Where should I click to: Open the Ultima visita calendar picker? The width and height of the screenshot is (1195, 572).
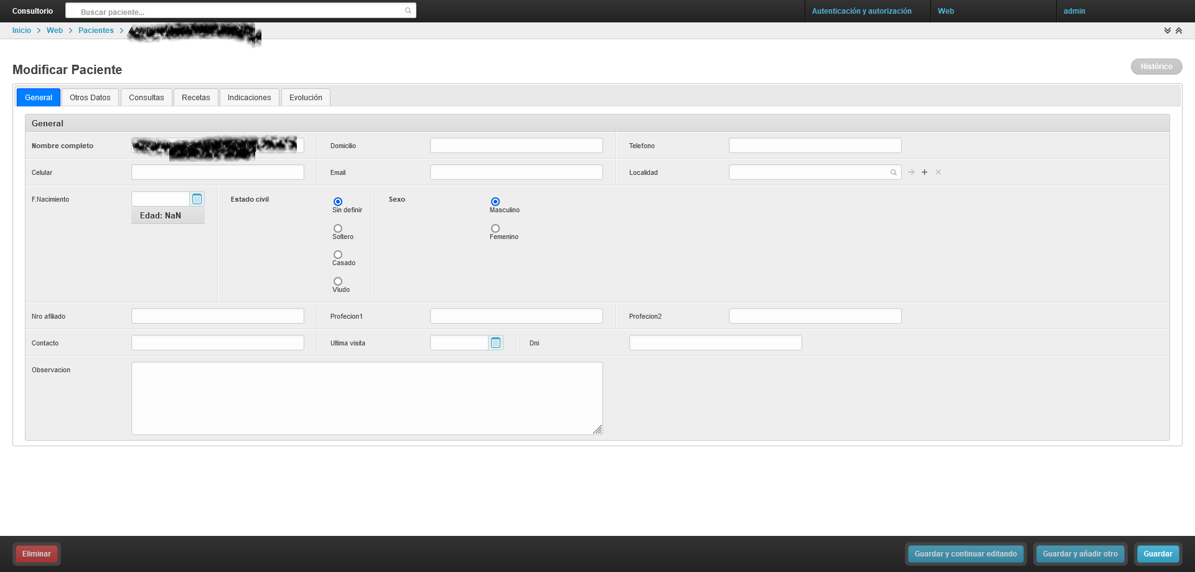(x=495, y=343)
